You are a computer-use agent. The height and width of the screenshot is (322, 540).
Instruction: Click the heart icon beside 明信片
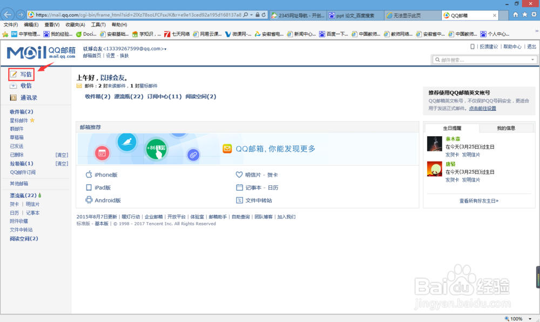pos(239,175)
